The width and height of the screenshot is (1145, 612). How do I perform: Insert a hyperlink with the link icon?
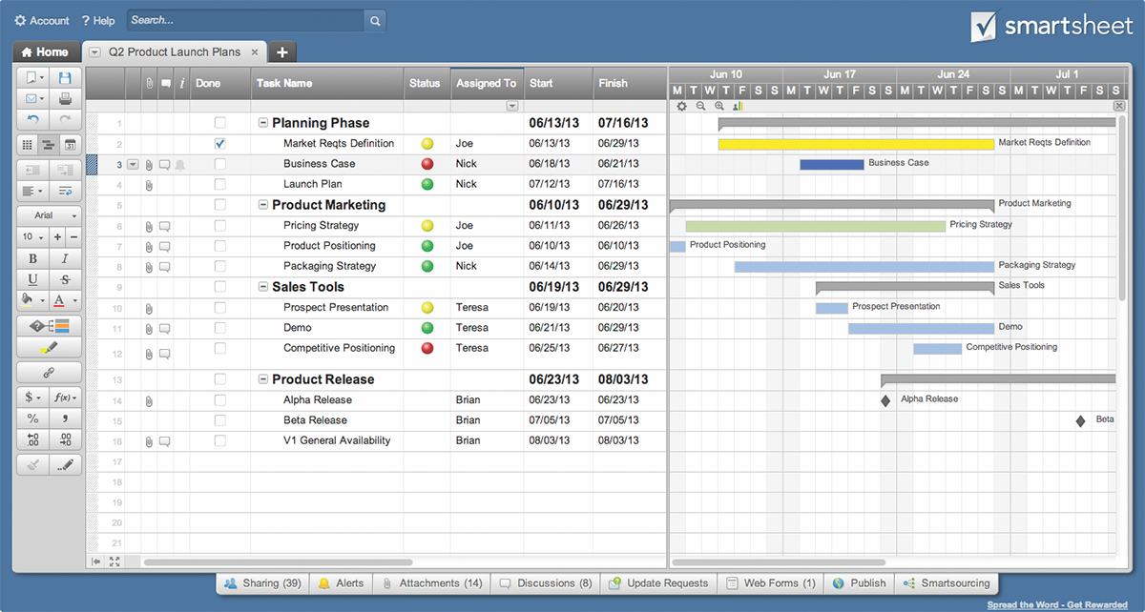[x=49, y=373]
